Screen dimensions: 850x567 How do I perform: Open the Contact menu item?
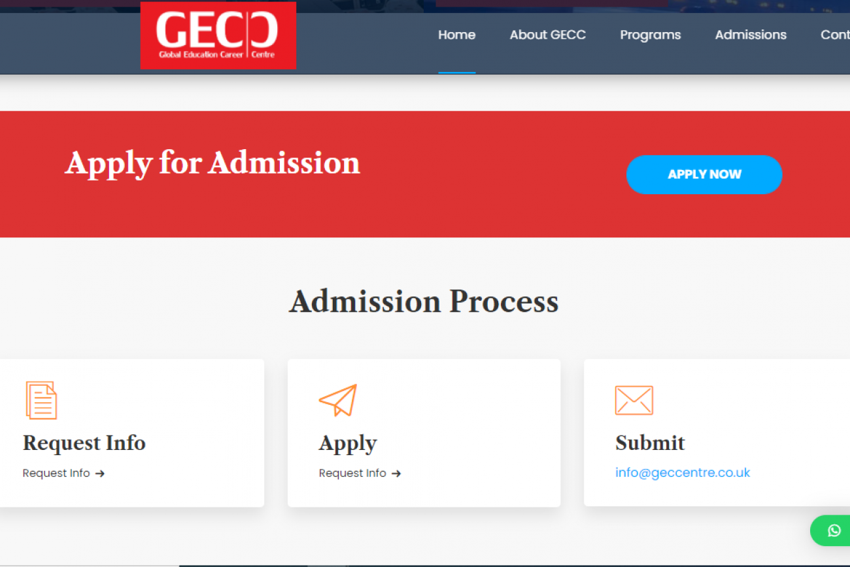point(835,35)
